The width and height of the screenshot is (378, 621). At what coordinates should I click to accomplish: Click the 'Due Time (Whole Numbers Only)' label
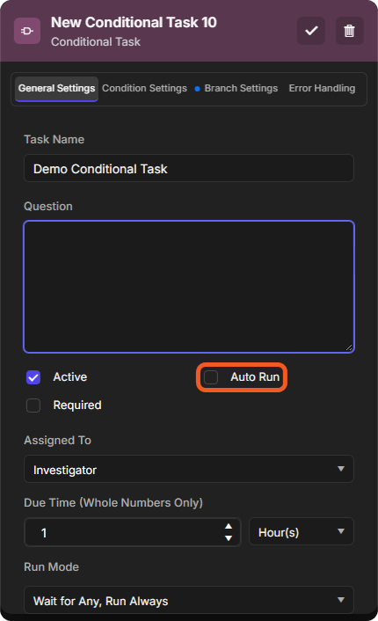pyautogui.click(x=113, y=502)
